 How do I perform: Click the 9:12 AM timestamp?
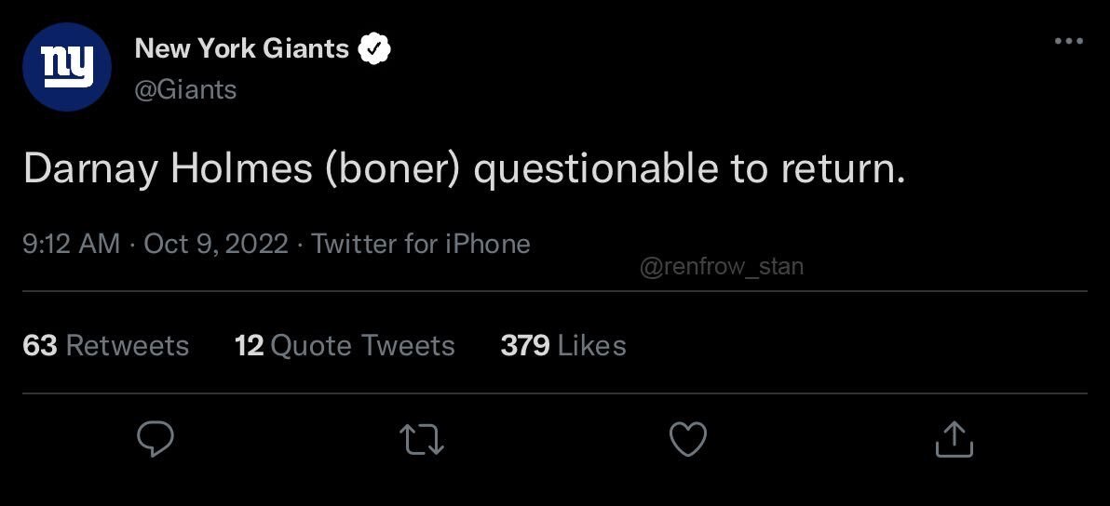[72, 244]
